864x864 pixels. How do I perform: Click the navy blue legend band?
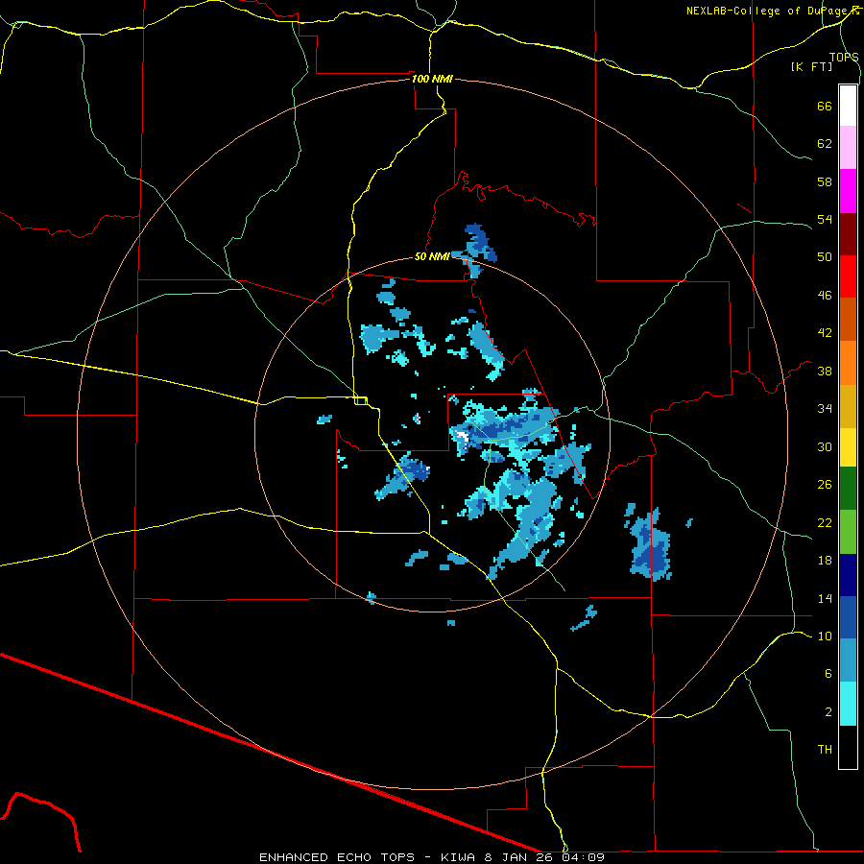[x=848, y=575]
